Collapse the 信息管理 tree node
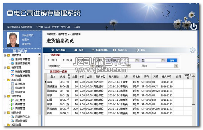This screenshot has height=130, width=203. 5,96
